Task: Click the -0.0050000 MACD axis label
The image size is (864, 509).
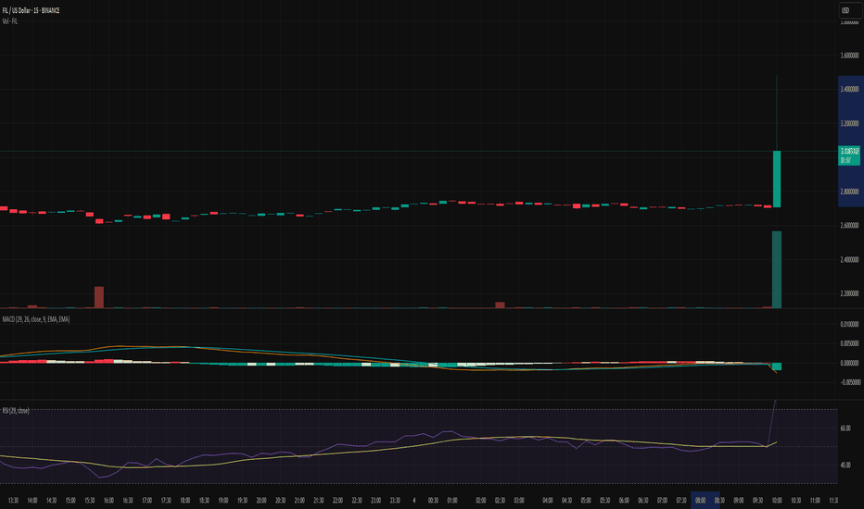Action: (x=850, y=382)
